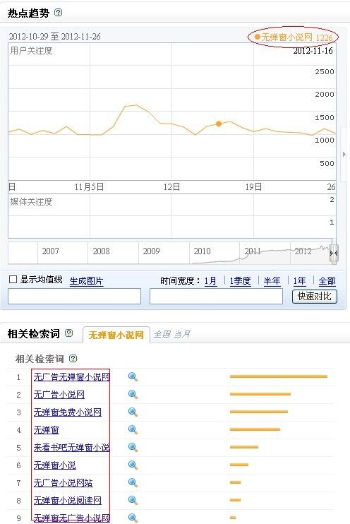Click magnifier icon for 无广告小说网
The image size is (350, 524).
[x=133, y=395]
